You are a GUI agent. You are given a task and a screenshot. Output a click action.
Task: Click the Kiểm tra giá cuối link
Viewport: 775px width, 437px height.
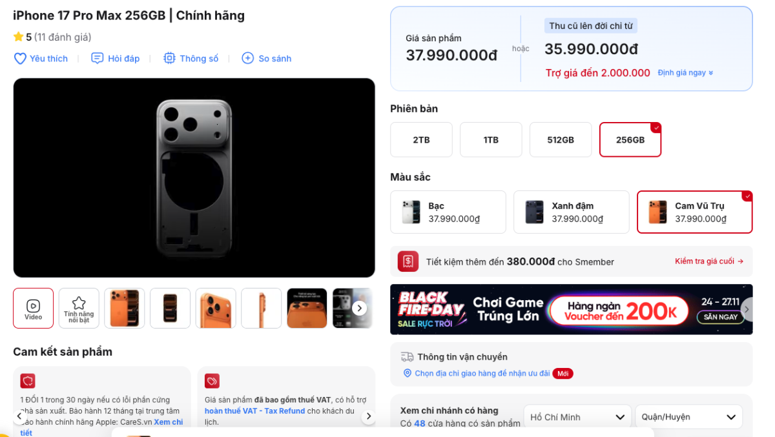[709, 261]
